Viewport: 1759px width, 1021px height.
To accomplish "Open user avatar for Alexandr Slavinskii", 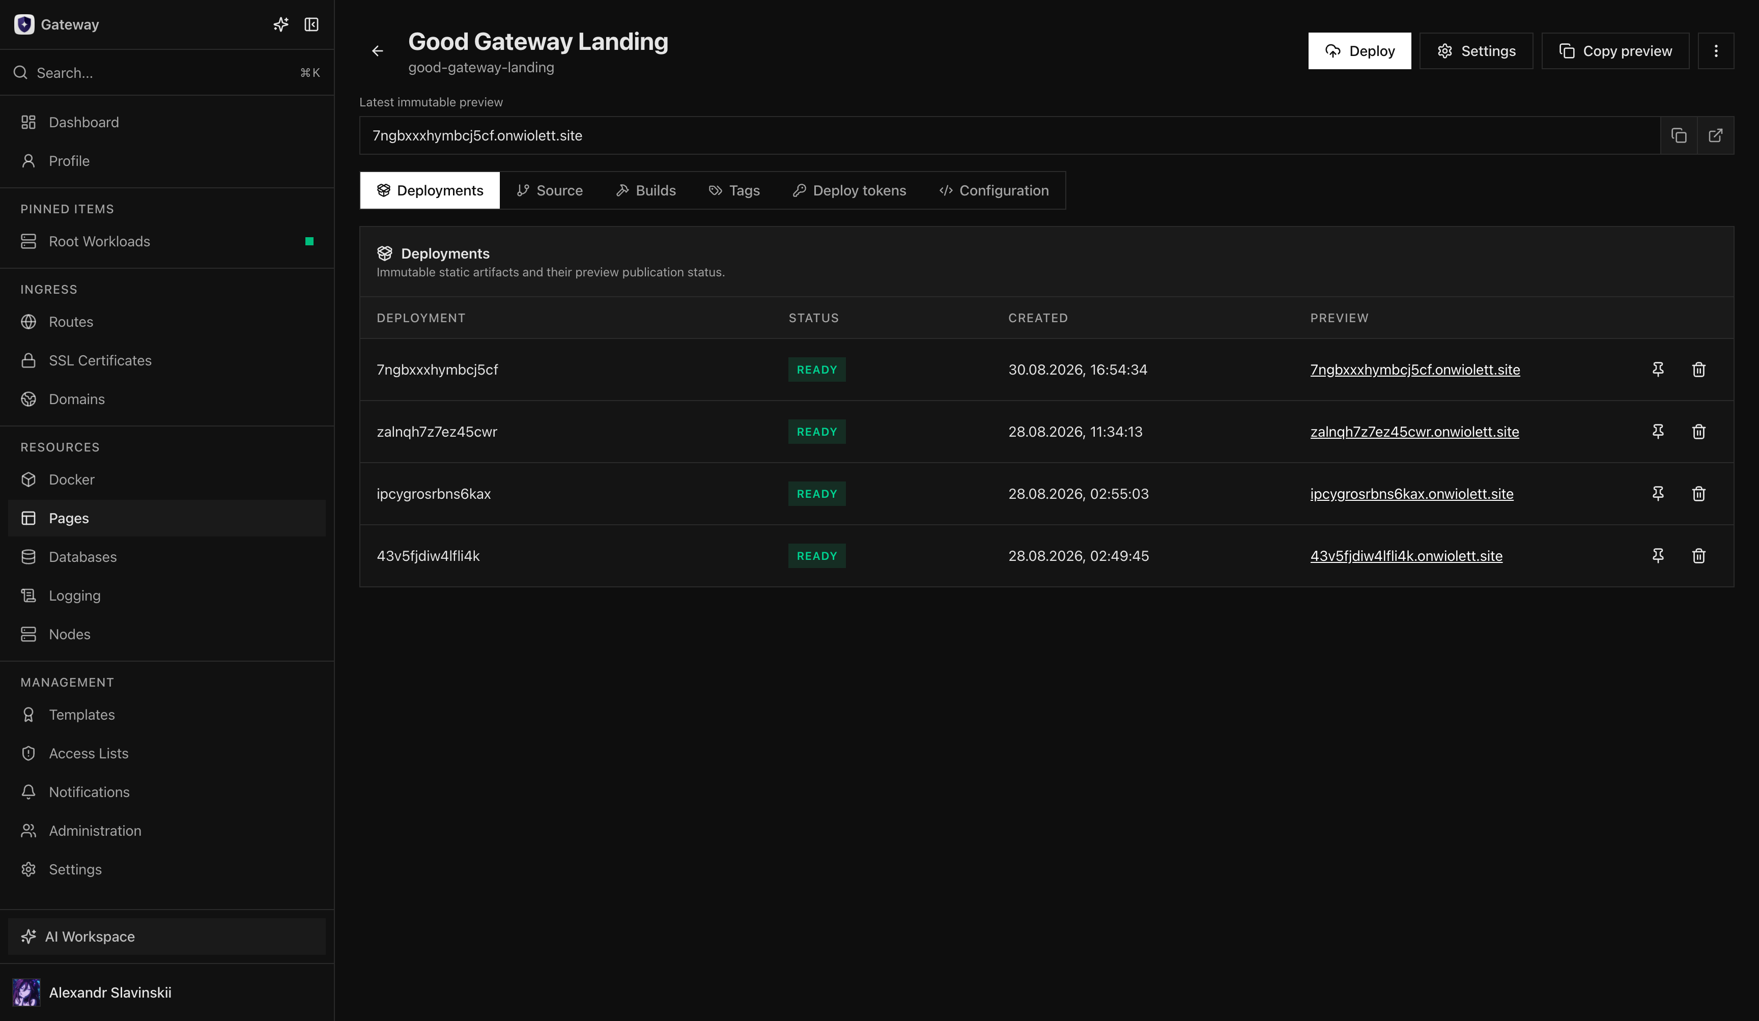I will pyautogui.click(x=26, y=991).
